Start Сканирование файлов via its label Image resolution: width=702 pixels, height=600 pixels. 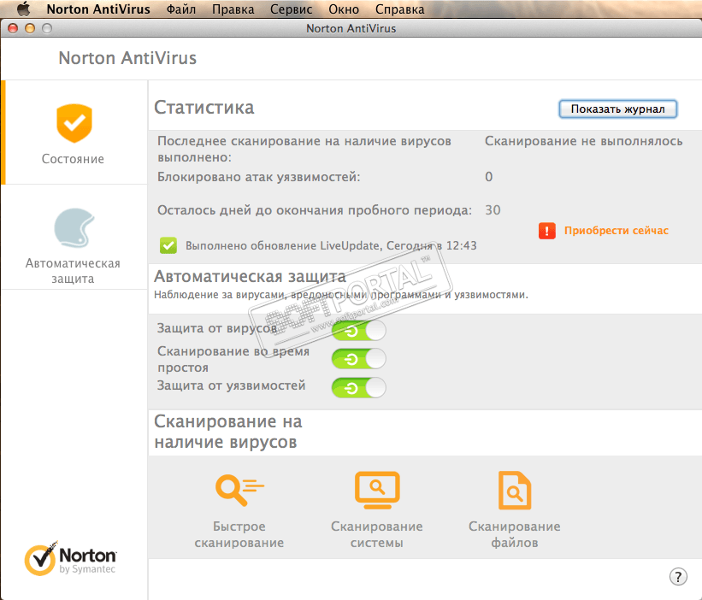click(515, 534)
